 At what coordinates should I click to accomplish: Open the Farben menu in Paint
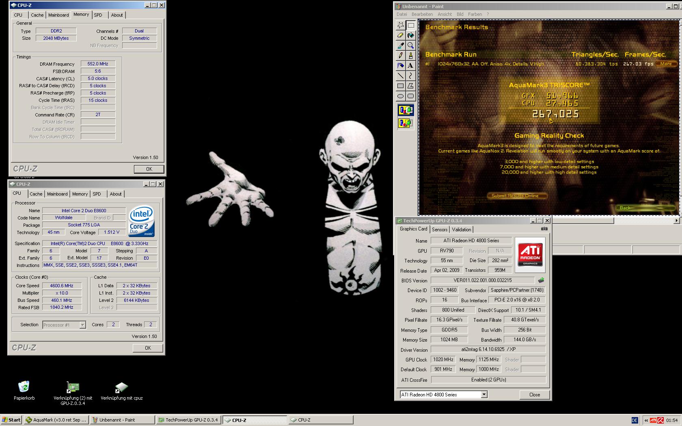[x=475, y=14]
